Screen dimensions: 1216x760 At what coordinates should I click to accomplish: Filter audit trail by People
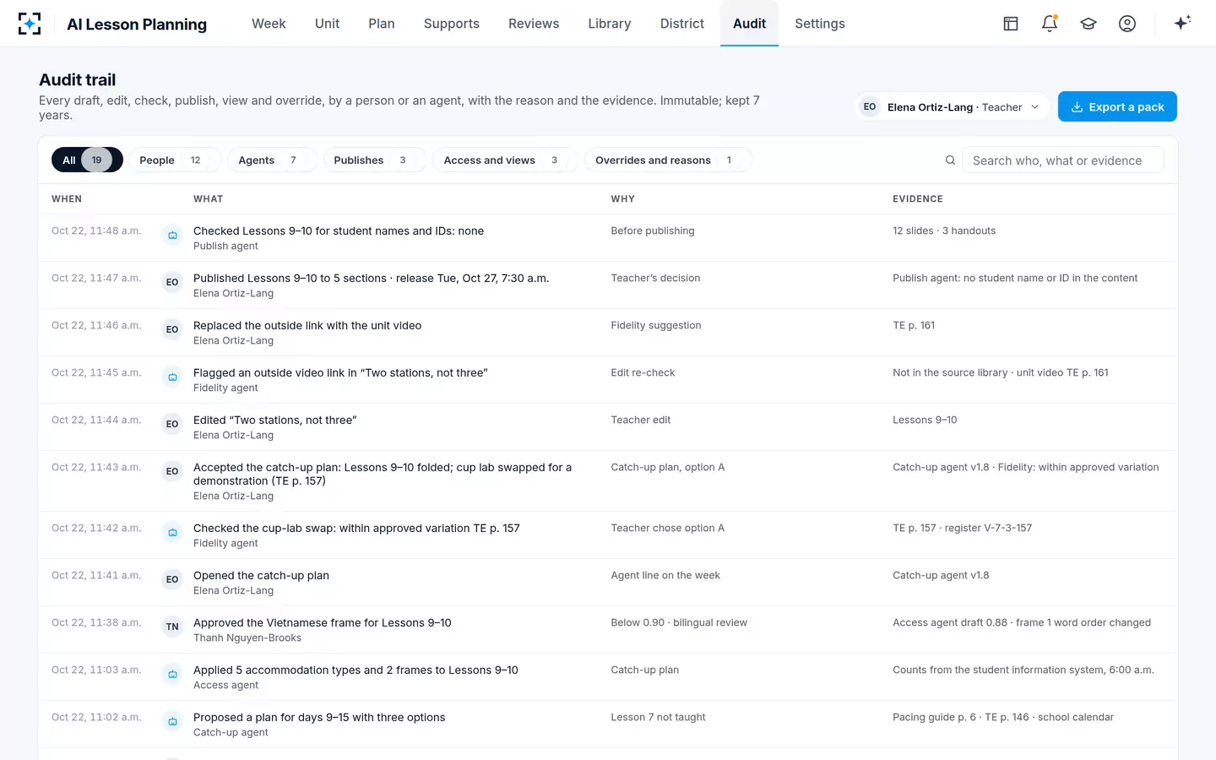pyautogui.click(x=175, y=160)
